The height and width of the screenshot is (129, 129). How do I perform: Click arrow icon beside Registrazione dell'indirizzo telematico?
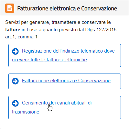[15, 51]
